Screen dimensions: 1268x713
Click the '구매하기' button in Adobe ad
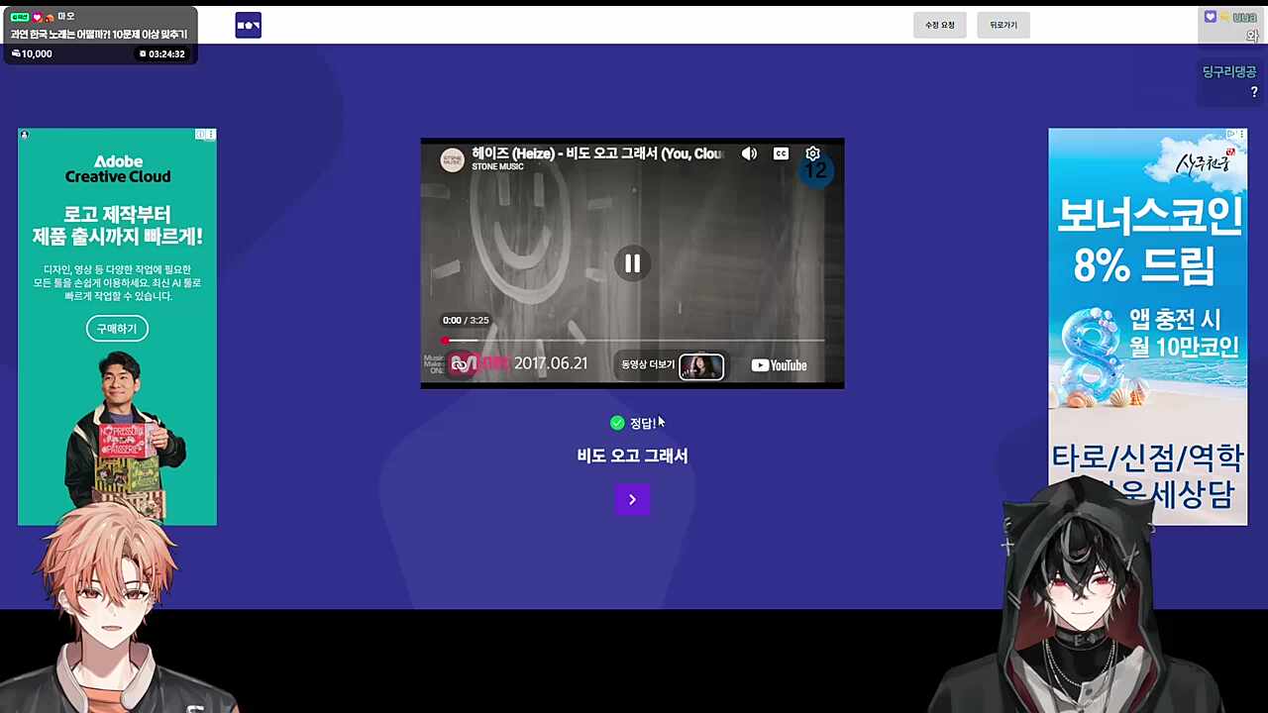(117, 329)
